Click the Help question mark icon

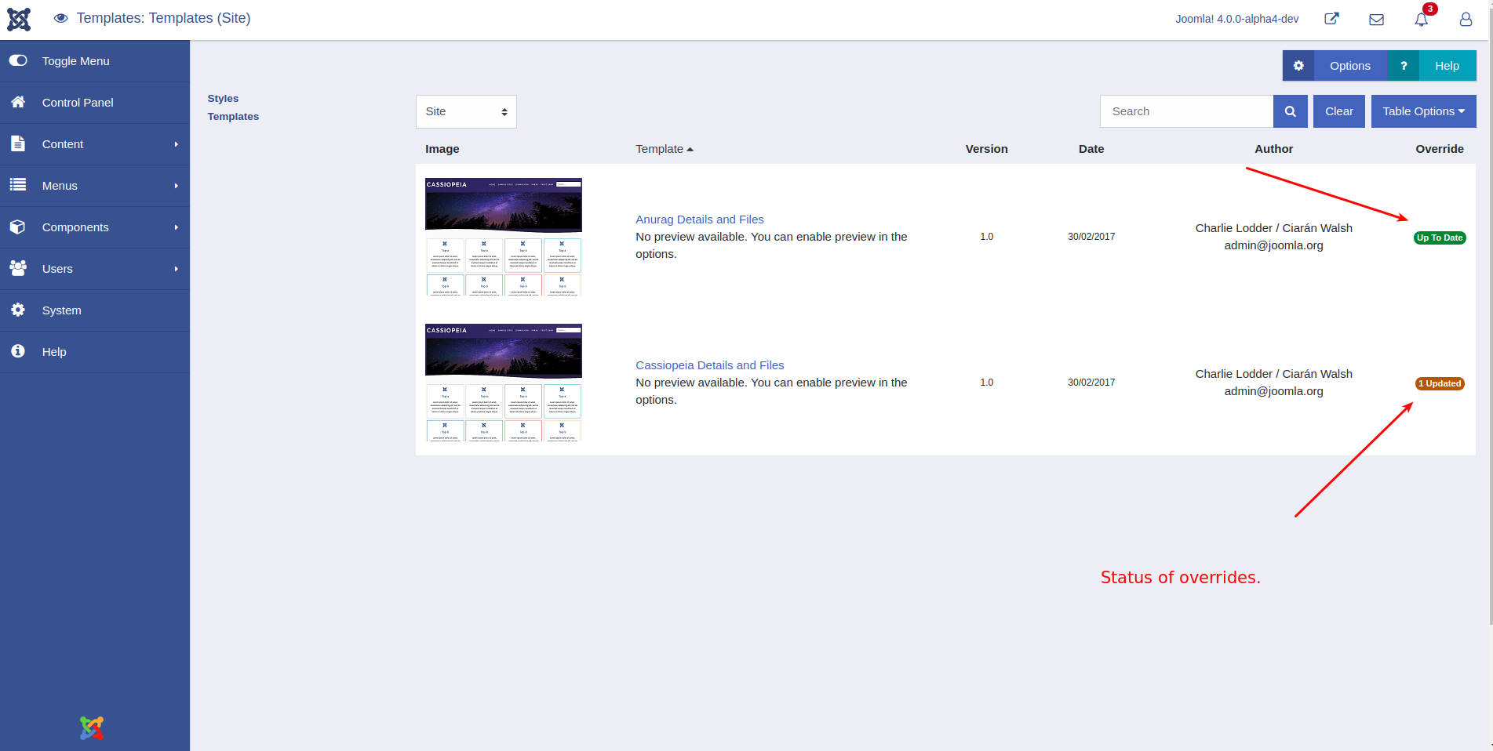1404,66
